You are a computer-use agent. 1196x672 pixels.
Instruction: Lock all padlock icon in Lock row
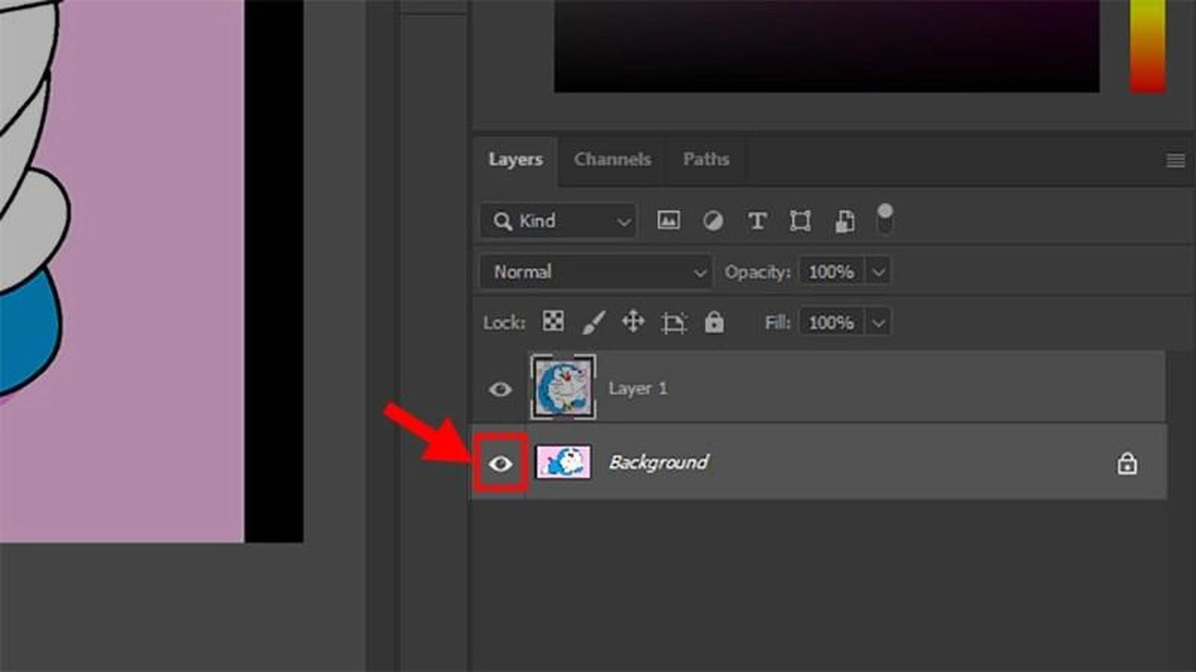coord(714,321)
